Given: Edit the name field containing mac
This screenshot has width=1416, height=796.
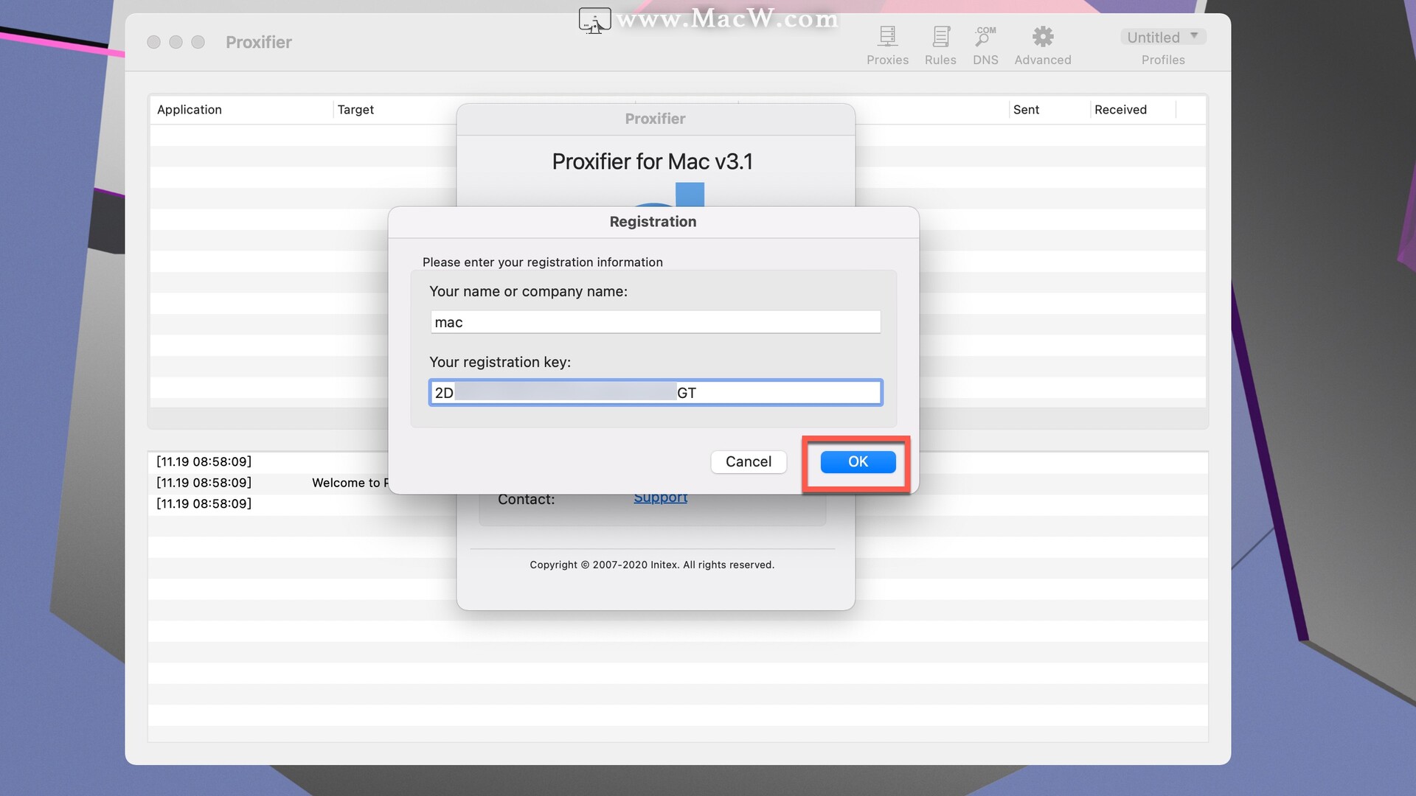Looking at the screenshot, I should pos(655,321).
